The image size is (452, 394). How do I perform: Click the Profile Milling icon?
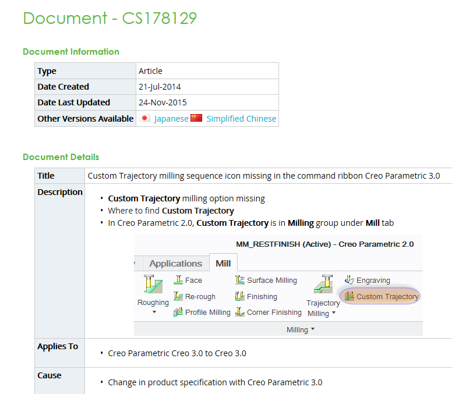coord(178,312)
